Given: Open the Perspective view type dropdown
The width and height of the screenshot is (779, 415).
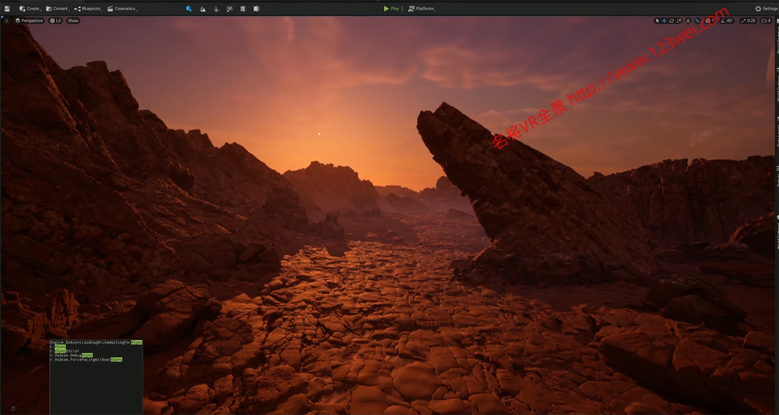Looking at the screenshot, I should tap(29, 21).
